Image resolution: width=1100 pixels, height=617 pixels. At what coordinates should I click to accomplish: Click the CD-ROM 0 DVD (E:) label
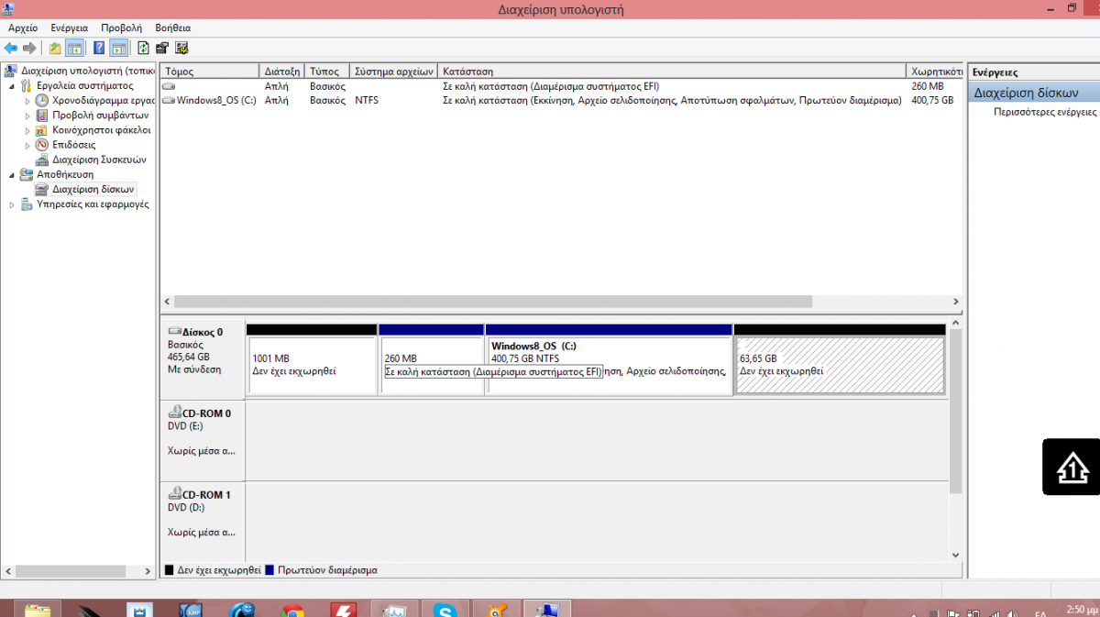coord(200,419)
